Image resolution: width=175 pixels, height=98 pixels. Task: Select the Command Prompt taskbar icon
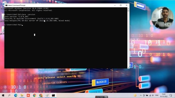(53, 95)
